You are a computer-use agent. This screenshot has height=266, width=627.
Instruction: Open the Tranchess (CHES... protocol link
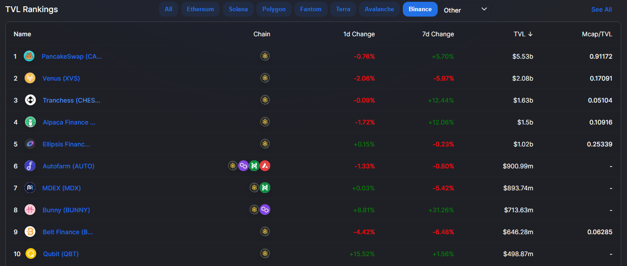72,100
